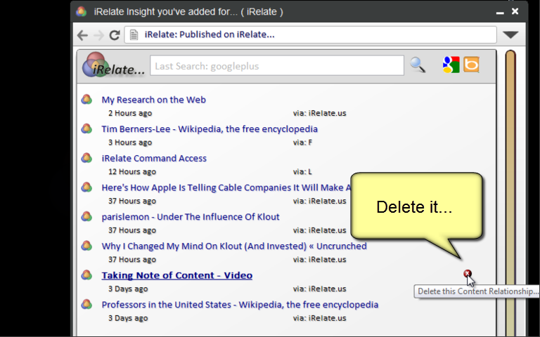The width and height of the screenshot is (540, 337).
Task: Open Professors in the United States link
Action: pos(240,305)
